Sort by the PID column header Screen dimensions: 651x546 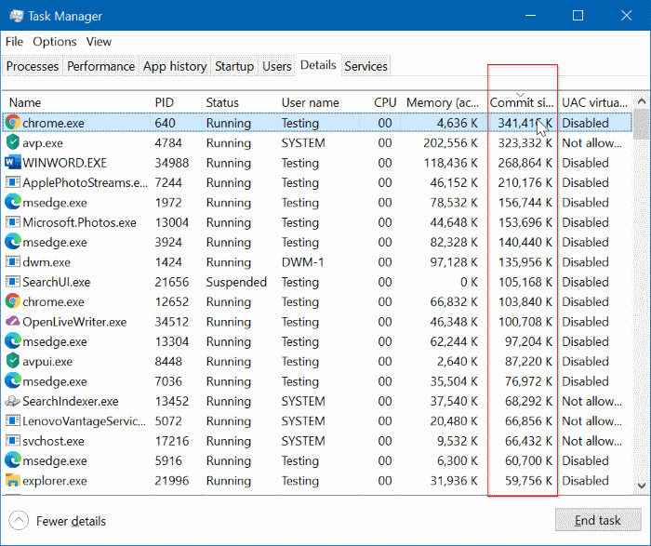176,102
